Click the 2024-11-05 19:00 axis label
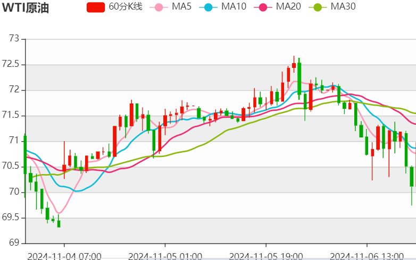The height and width of the screenshot is (260, 416). (x=266, y=256)
